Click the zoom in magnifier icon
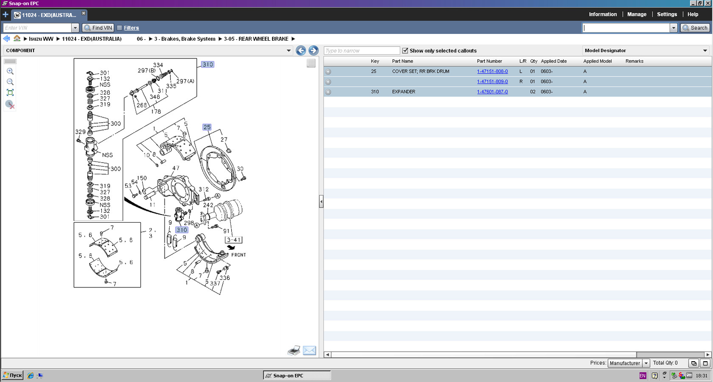The height and width of the screenshot is (382, 713). coord(10,72)
